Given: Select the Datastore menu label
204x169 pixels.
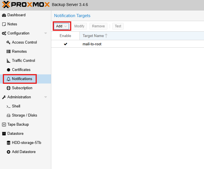Looking at the screenshot, I should 15,133.
